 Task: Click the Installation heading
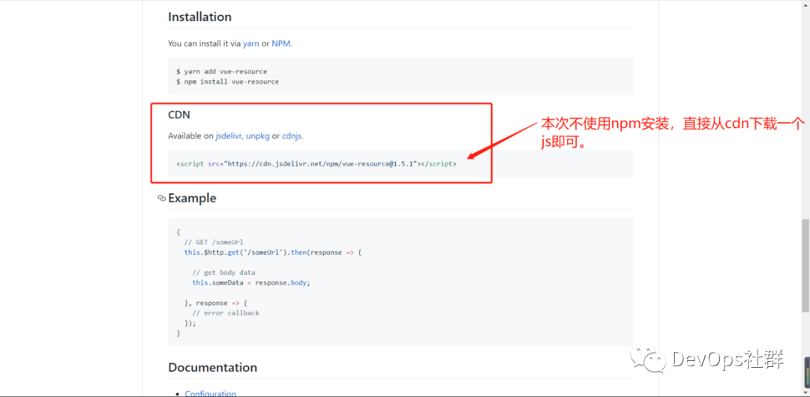pyautogui.click(x=199, y=16)
